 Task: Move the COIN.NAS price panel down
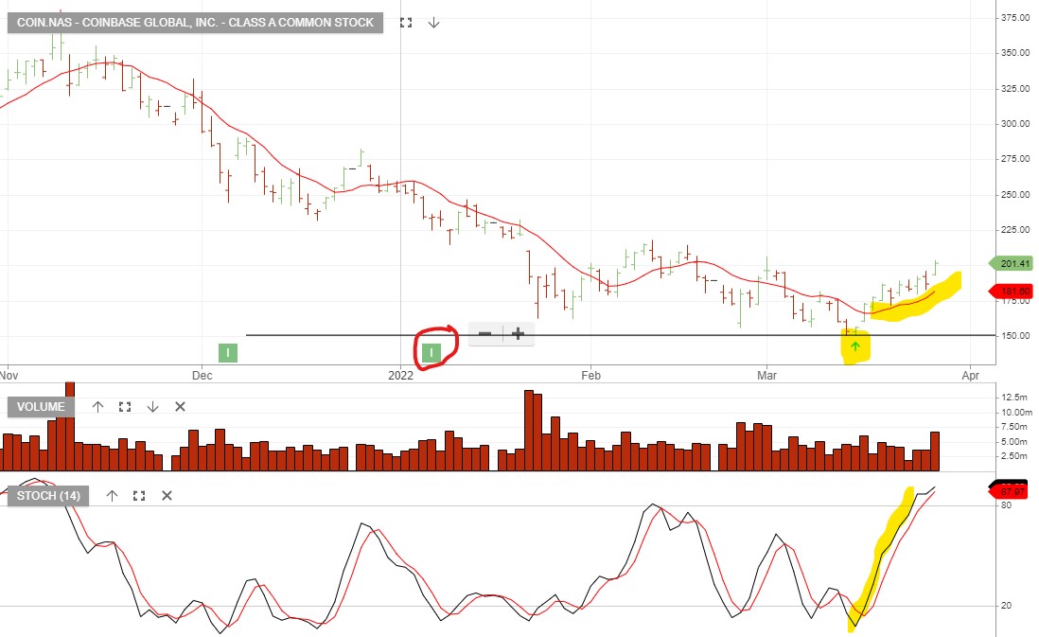pos(433,22)
